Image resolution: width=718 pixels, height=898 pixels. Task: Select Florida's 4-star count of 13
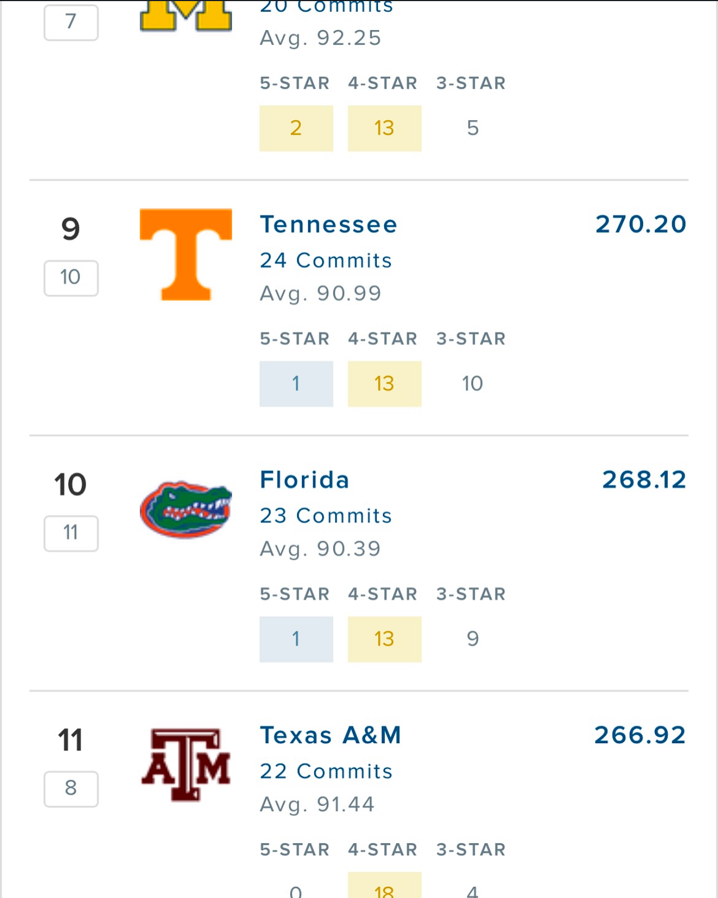[385, 639]
